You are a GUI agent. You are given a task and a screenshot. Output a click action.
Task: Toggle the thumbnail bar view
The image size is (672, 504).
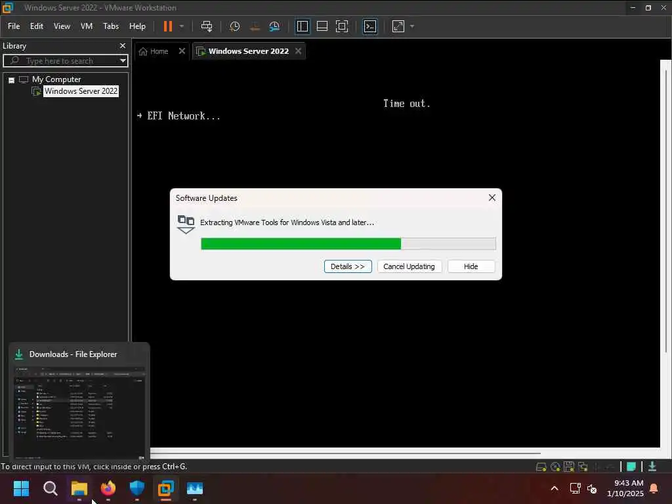point(322,26)
